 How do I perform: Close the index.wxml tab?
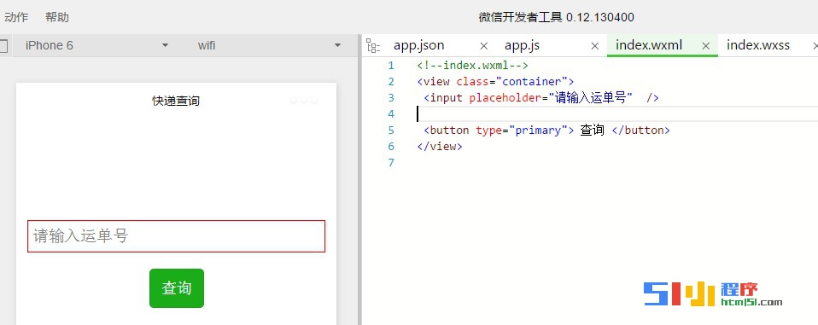[706, 46]
